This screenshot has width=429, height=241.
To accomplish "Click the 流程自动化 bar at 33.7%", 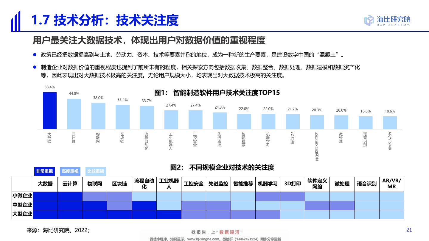I will coord(147,118).
